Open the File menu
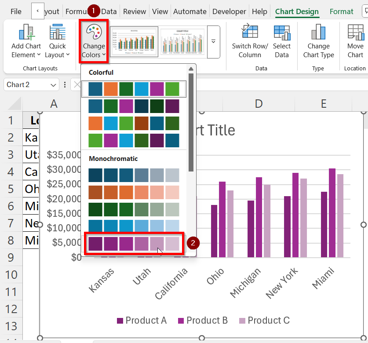 [x=16, y=11]
